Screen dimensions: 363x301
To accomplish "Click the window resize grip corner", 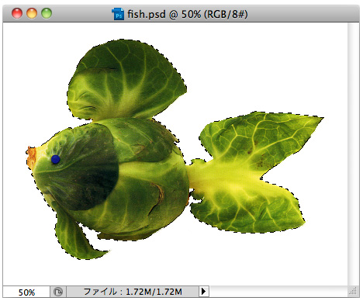I will (353, 292).
